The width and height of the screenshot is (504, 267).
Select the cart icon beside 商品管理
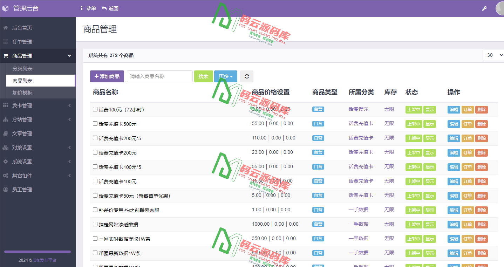click(6, 56)
